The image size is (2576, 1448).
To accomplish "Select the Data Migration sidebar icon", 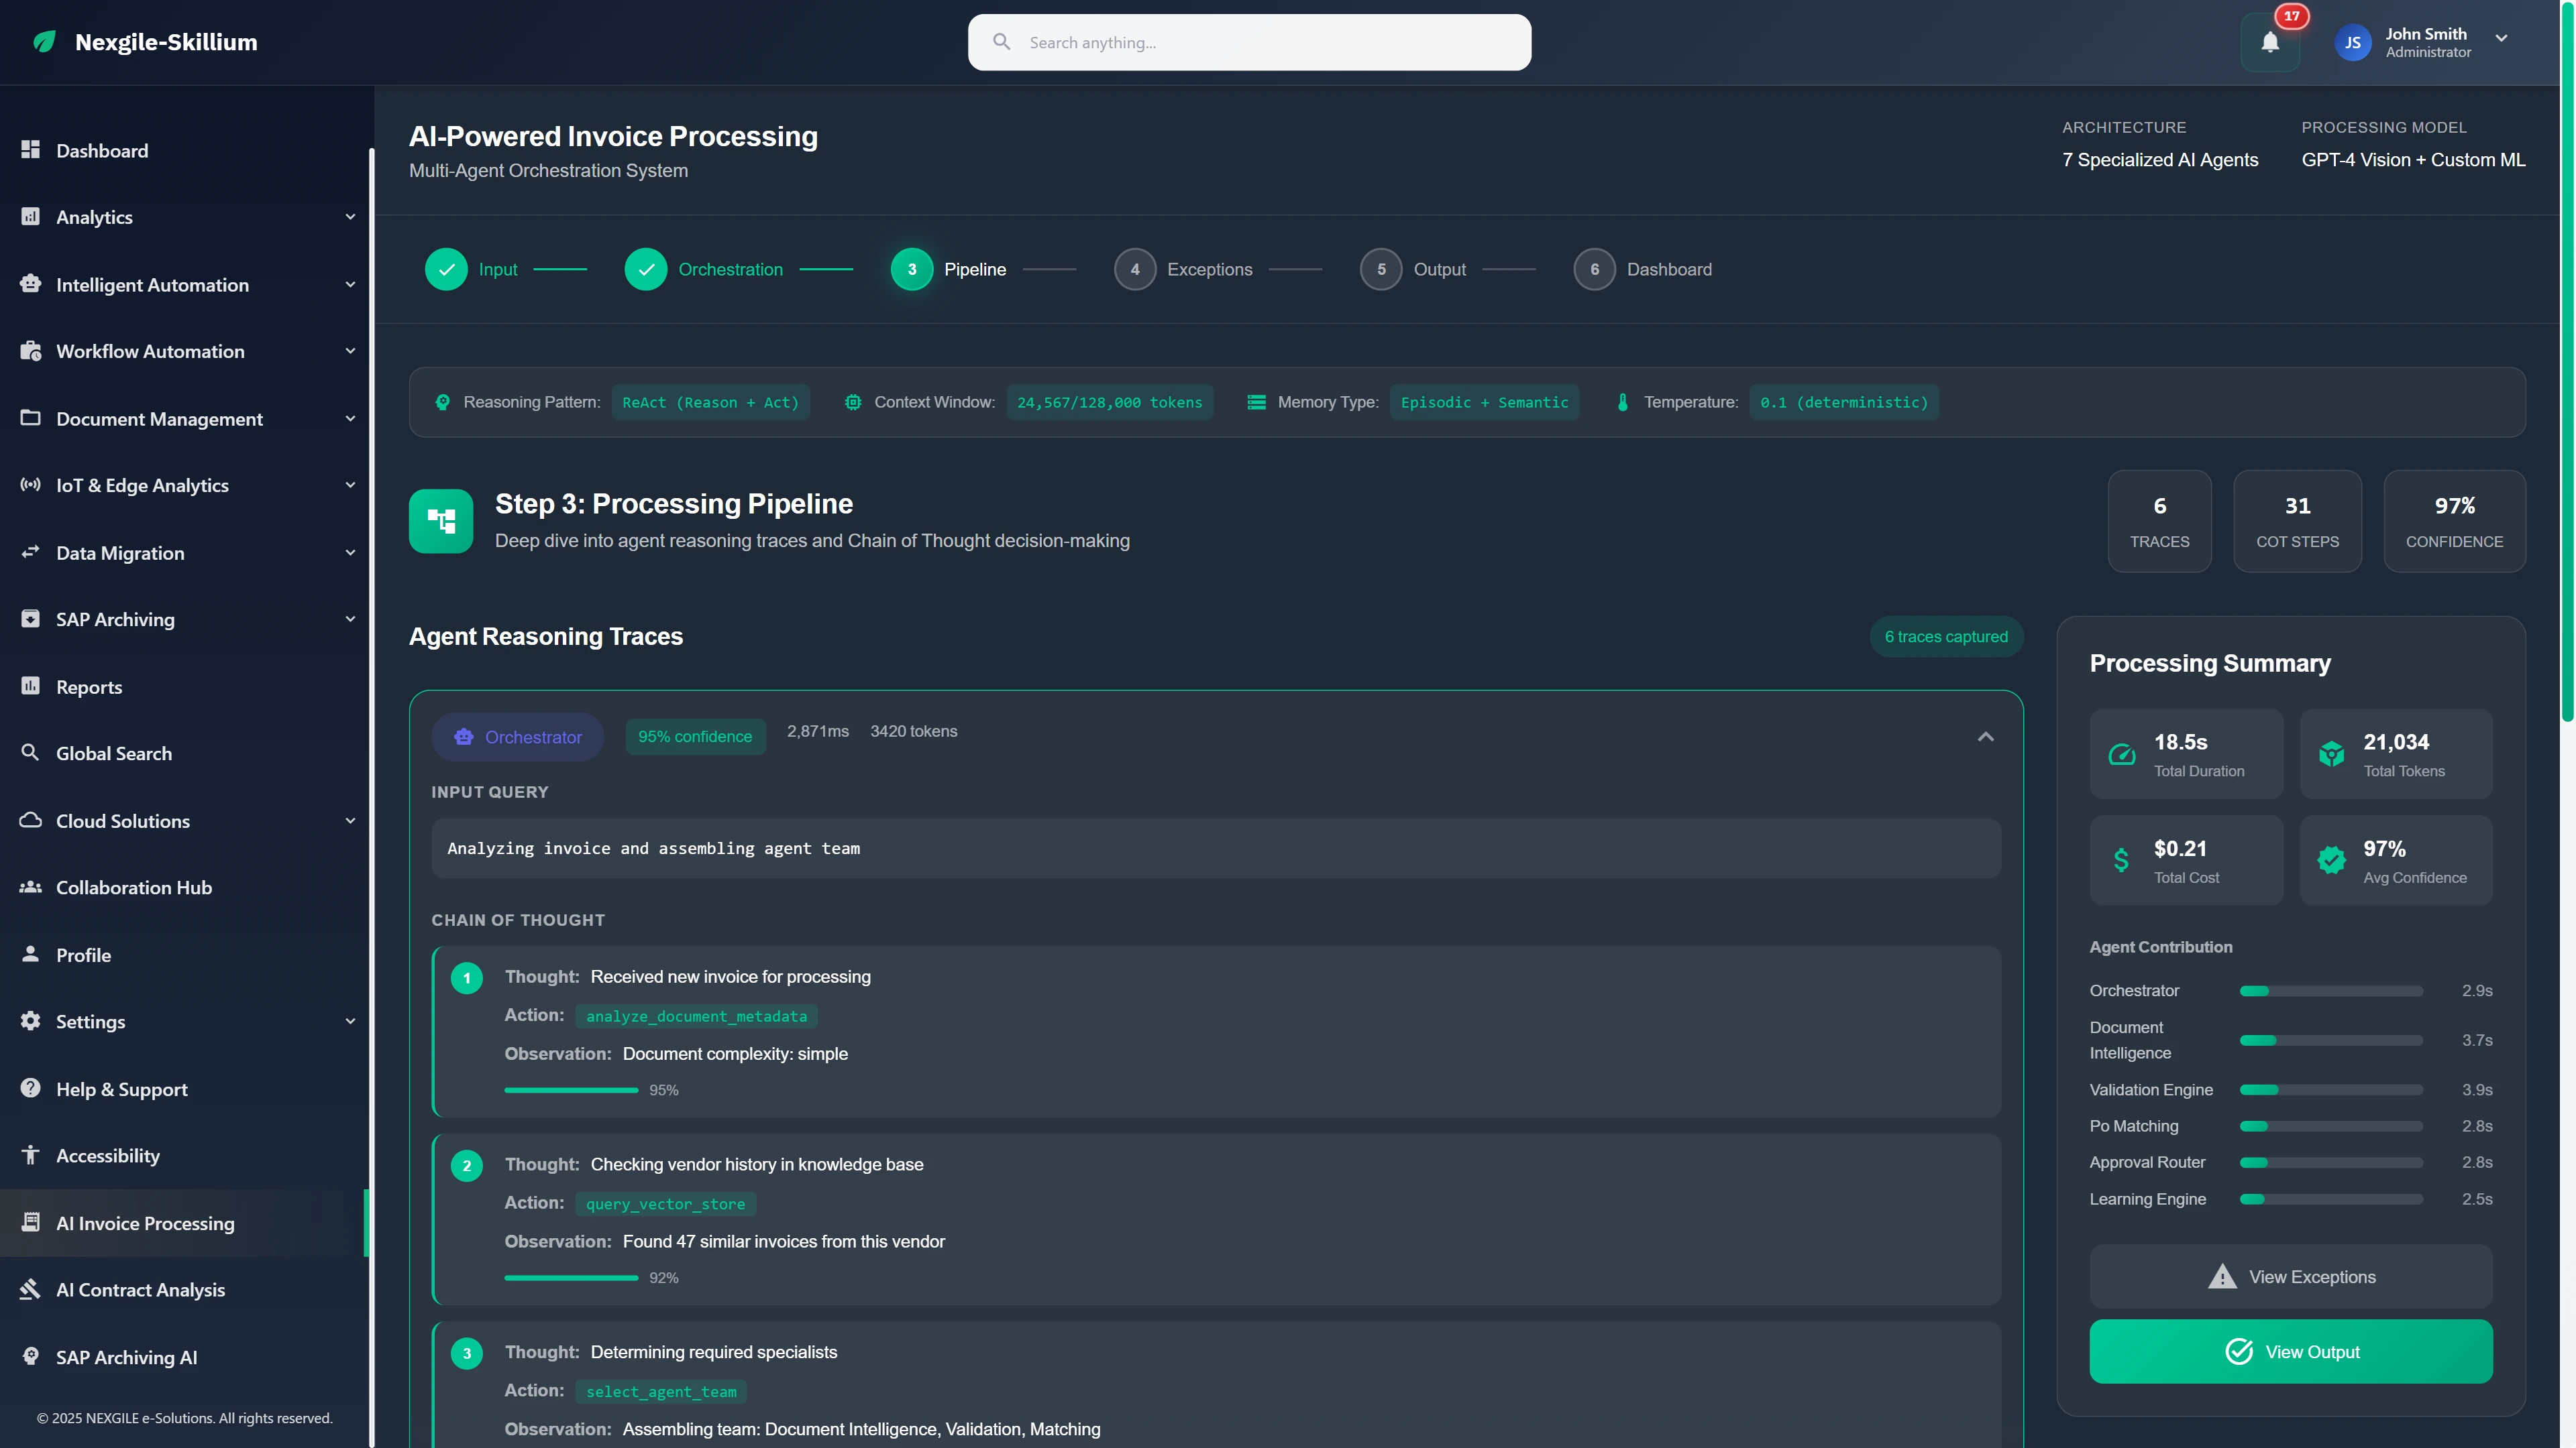I will pyautogui.click(x=30, y=552).
